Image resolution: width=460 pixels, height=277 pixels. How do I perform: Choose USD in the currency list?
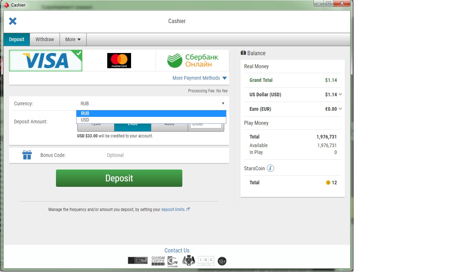point(151,120)
